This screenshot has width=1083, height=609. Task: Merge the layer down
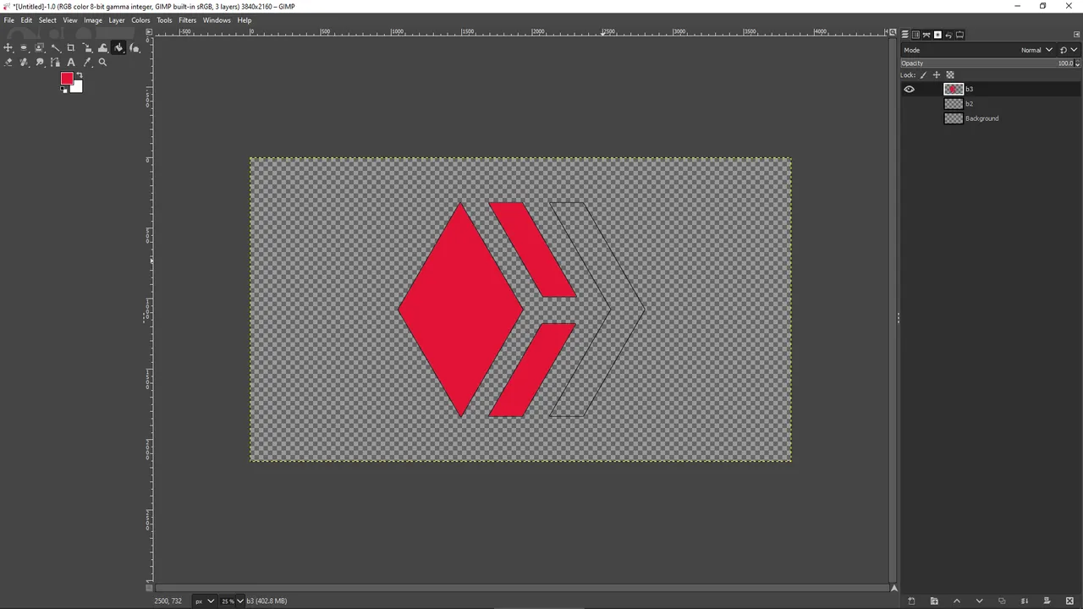click(x=1024, y=601)
